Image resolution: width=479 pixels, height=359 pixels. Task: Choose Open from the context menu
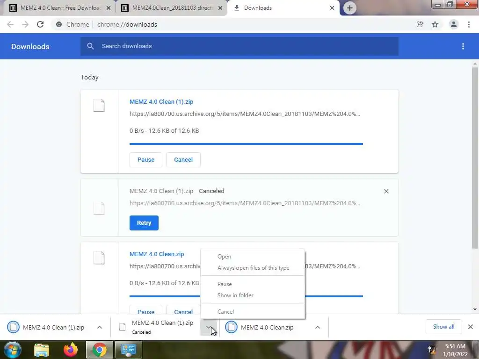pyautogui.click(x=253, y=257)
